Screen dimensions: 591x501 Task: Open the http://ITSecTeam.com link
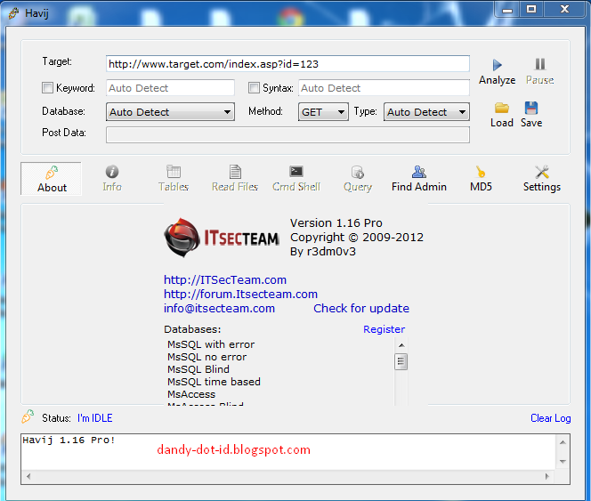point(225,279)
